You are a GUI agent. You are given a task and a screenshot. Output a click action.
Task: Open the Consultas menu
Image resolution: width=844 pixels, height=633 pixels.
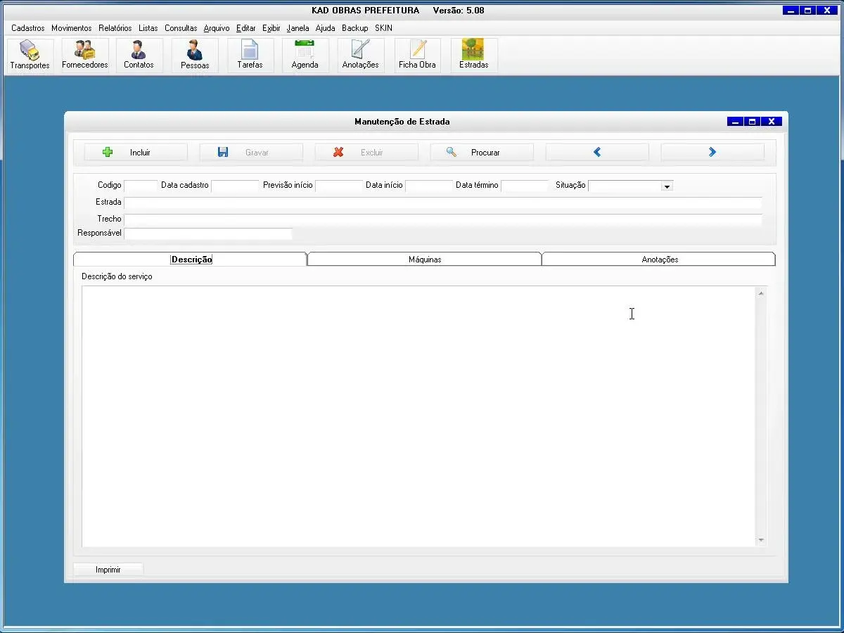click(x=181, y=28)
